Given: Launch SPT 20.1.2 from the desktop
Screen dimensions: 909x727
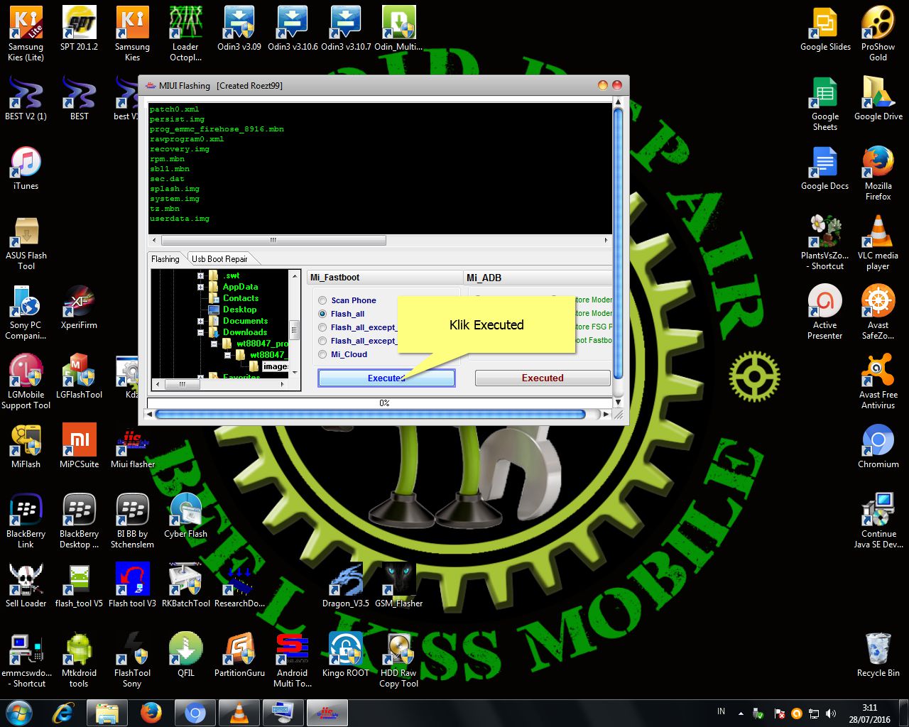Looking at the screenshot, I should (79, 28).
